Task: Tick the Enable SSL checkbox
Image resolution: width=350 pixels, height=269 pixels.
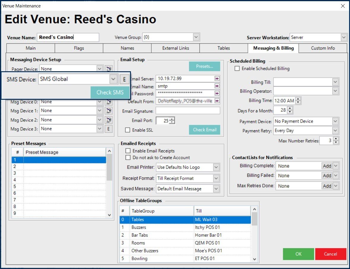Action: [128, 130]
